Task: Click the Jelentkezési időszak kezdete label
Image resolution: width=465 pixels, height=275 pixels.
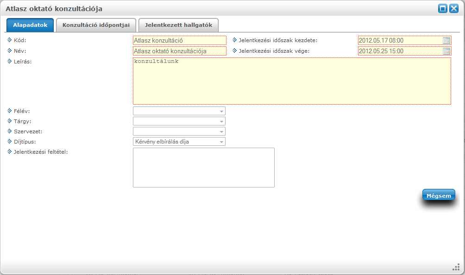Action: (x=278, y=40)
